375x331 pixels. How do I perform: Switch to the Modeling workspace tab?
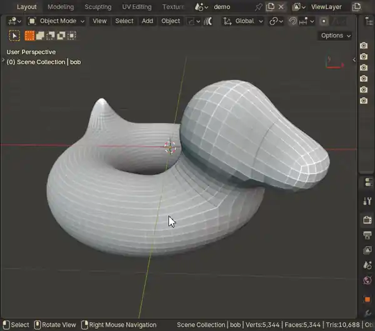61,7
